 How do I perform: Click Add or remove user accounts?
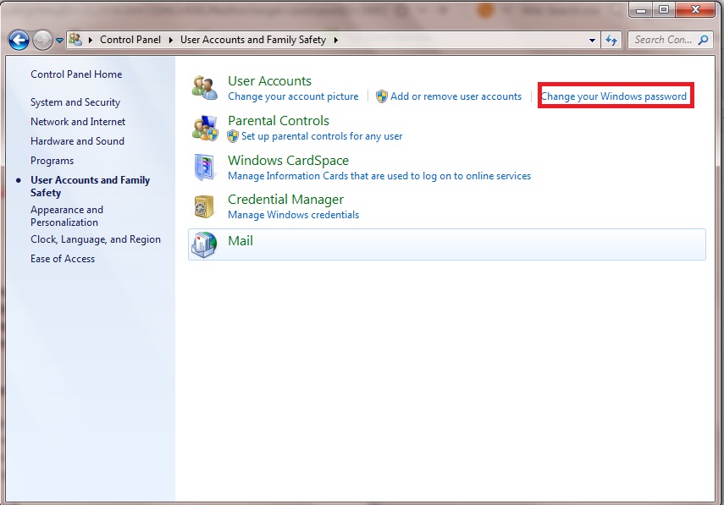456,96
